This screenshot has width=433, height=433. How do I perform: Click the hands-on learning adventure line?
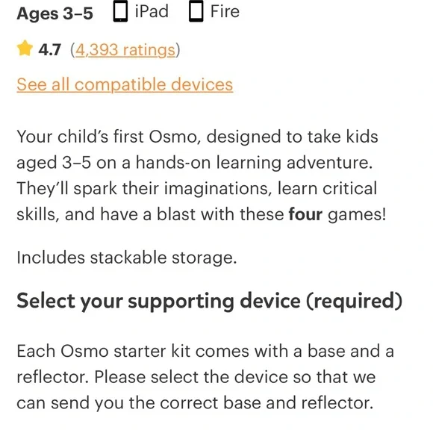click(x=194, y=163)
